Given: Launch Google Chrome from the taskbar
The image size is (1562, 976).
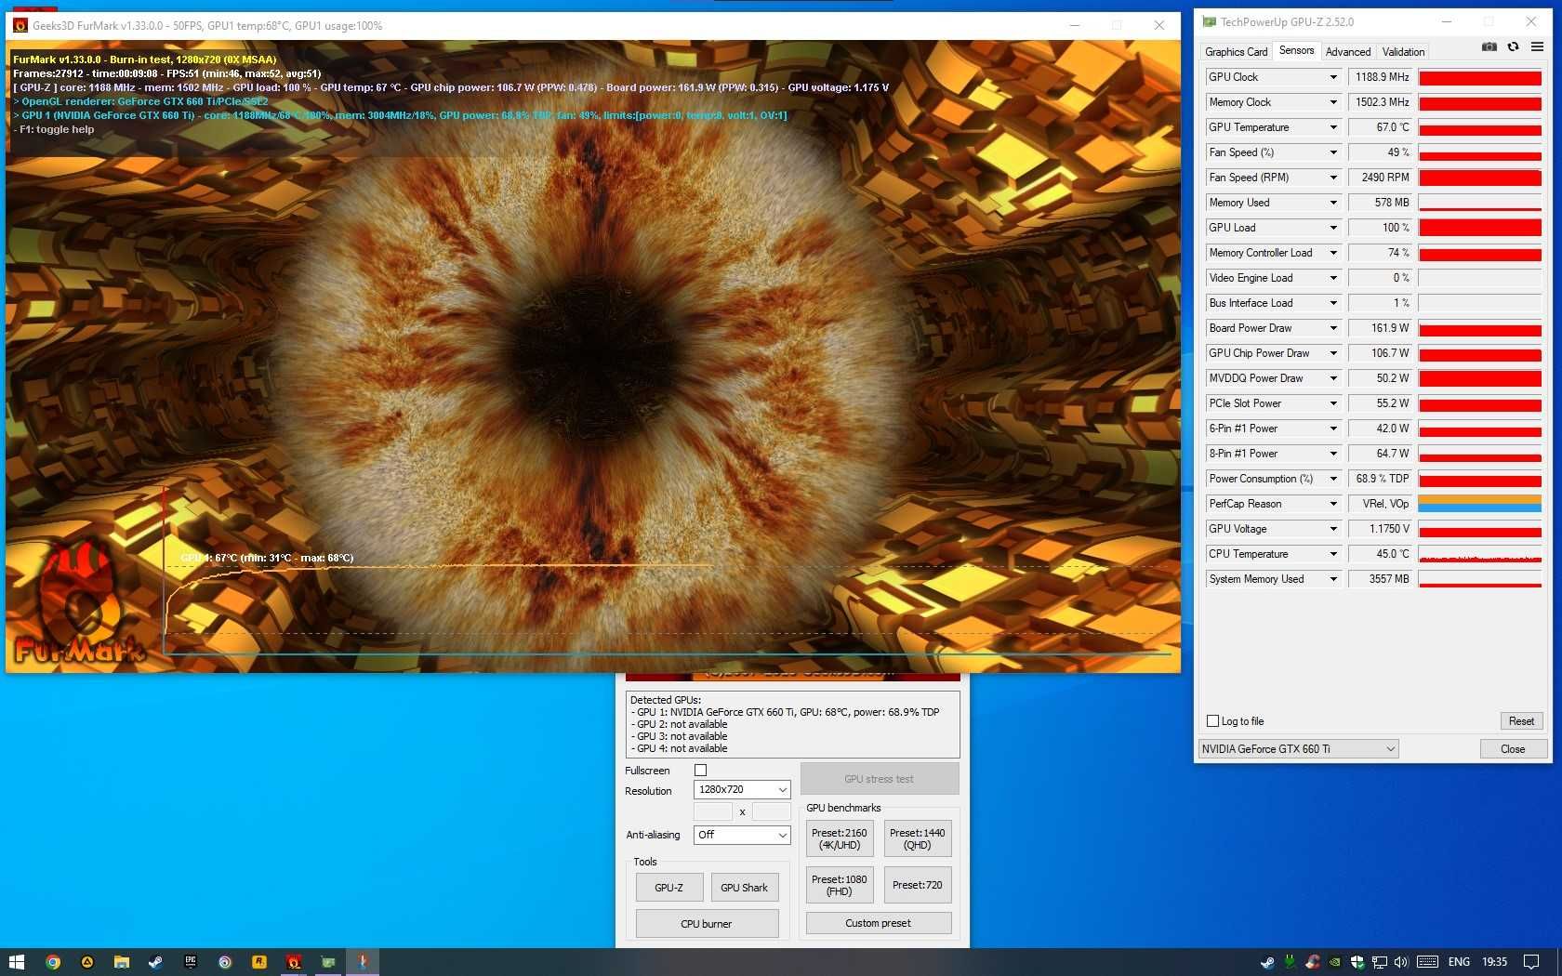Looking at the screenshot, I should (53, 962).
